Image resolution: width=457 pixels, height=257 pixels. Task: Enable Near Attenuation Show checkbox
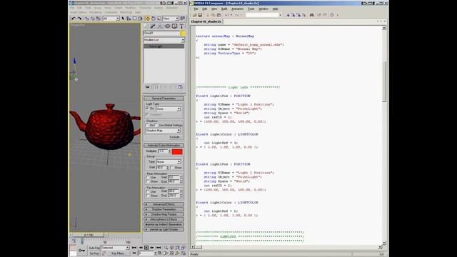coord(148,181)
